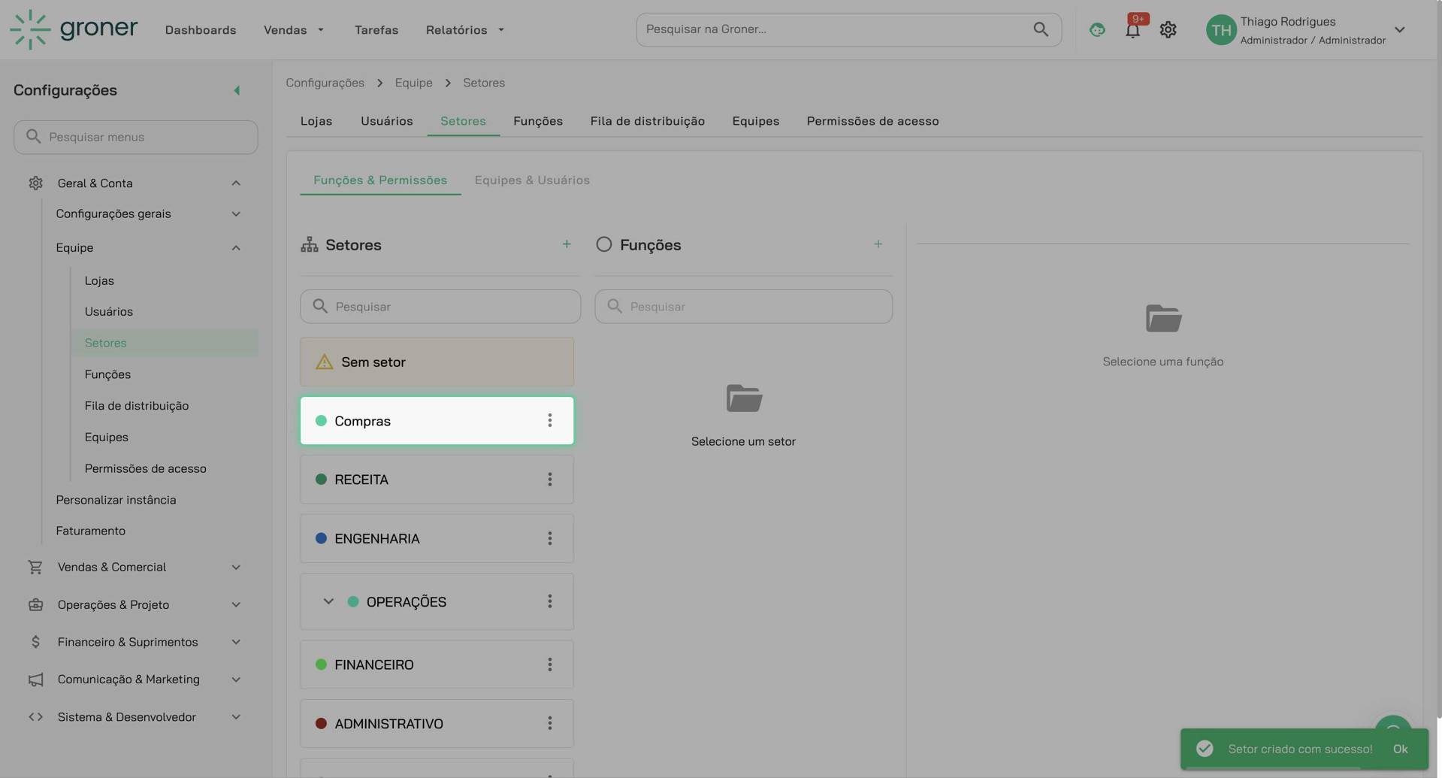Collapse the Equipe section in the sidebar

[236, 247]
